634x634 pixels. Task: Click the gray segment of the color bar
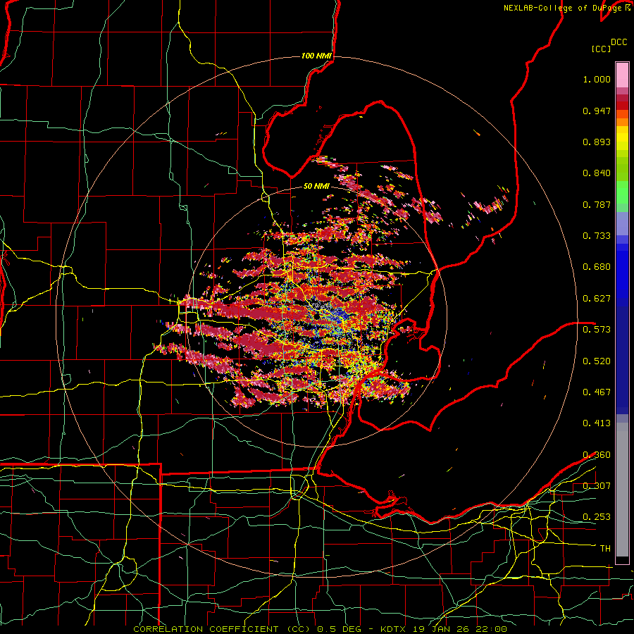(622, 490)
